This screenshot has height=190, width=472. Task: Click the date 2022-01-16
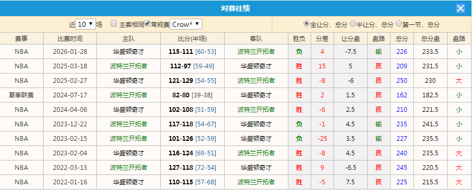pyautogui.click(x=70, y=182)
